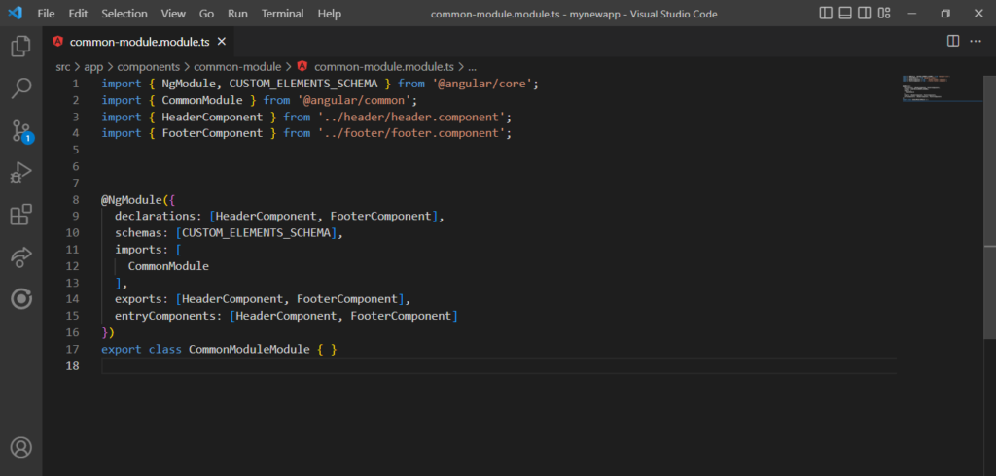Open Source Control with one pending change

pos(22,131)
